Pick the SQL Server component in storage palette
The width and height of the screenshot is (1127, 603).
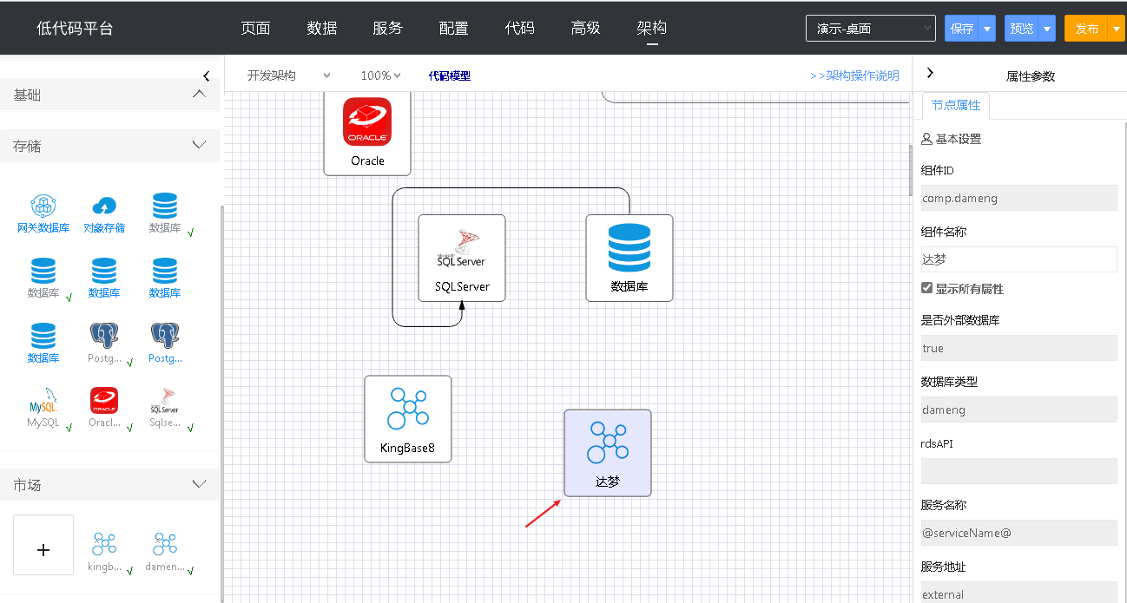[x=165, y=407]
